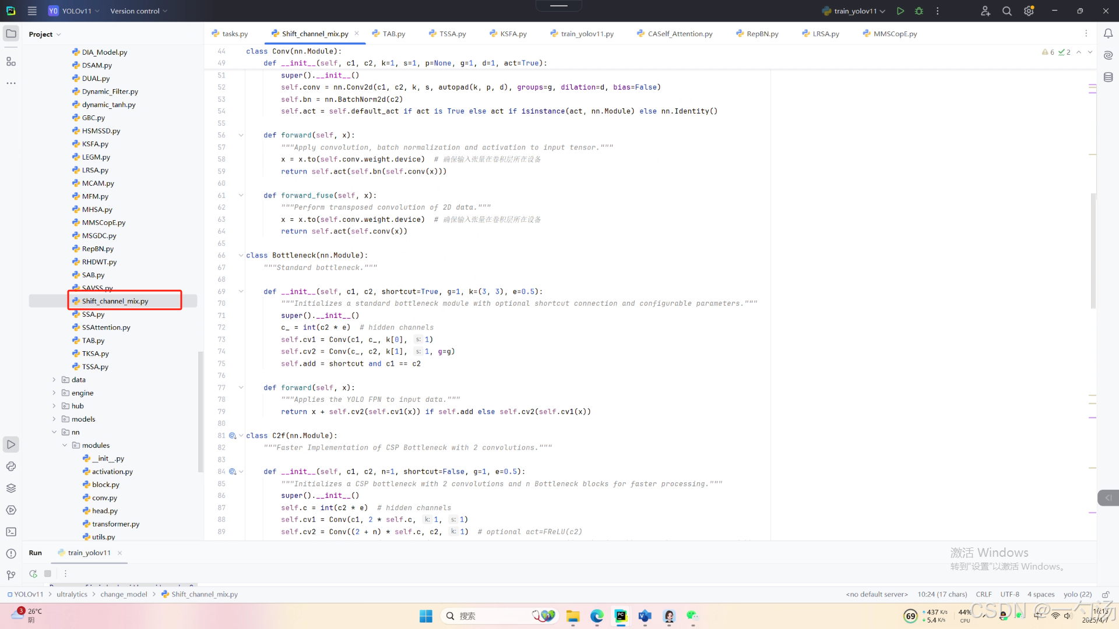Open the Version control menu
This screenshot has height=629, width=1119.
(138, 11)
